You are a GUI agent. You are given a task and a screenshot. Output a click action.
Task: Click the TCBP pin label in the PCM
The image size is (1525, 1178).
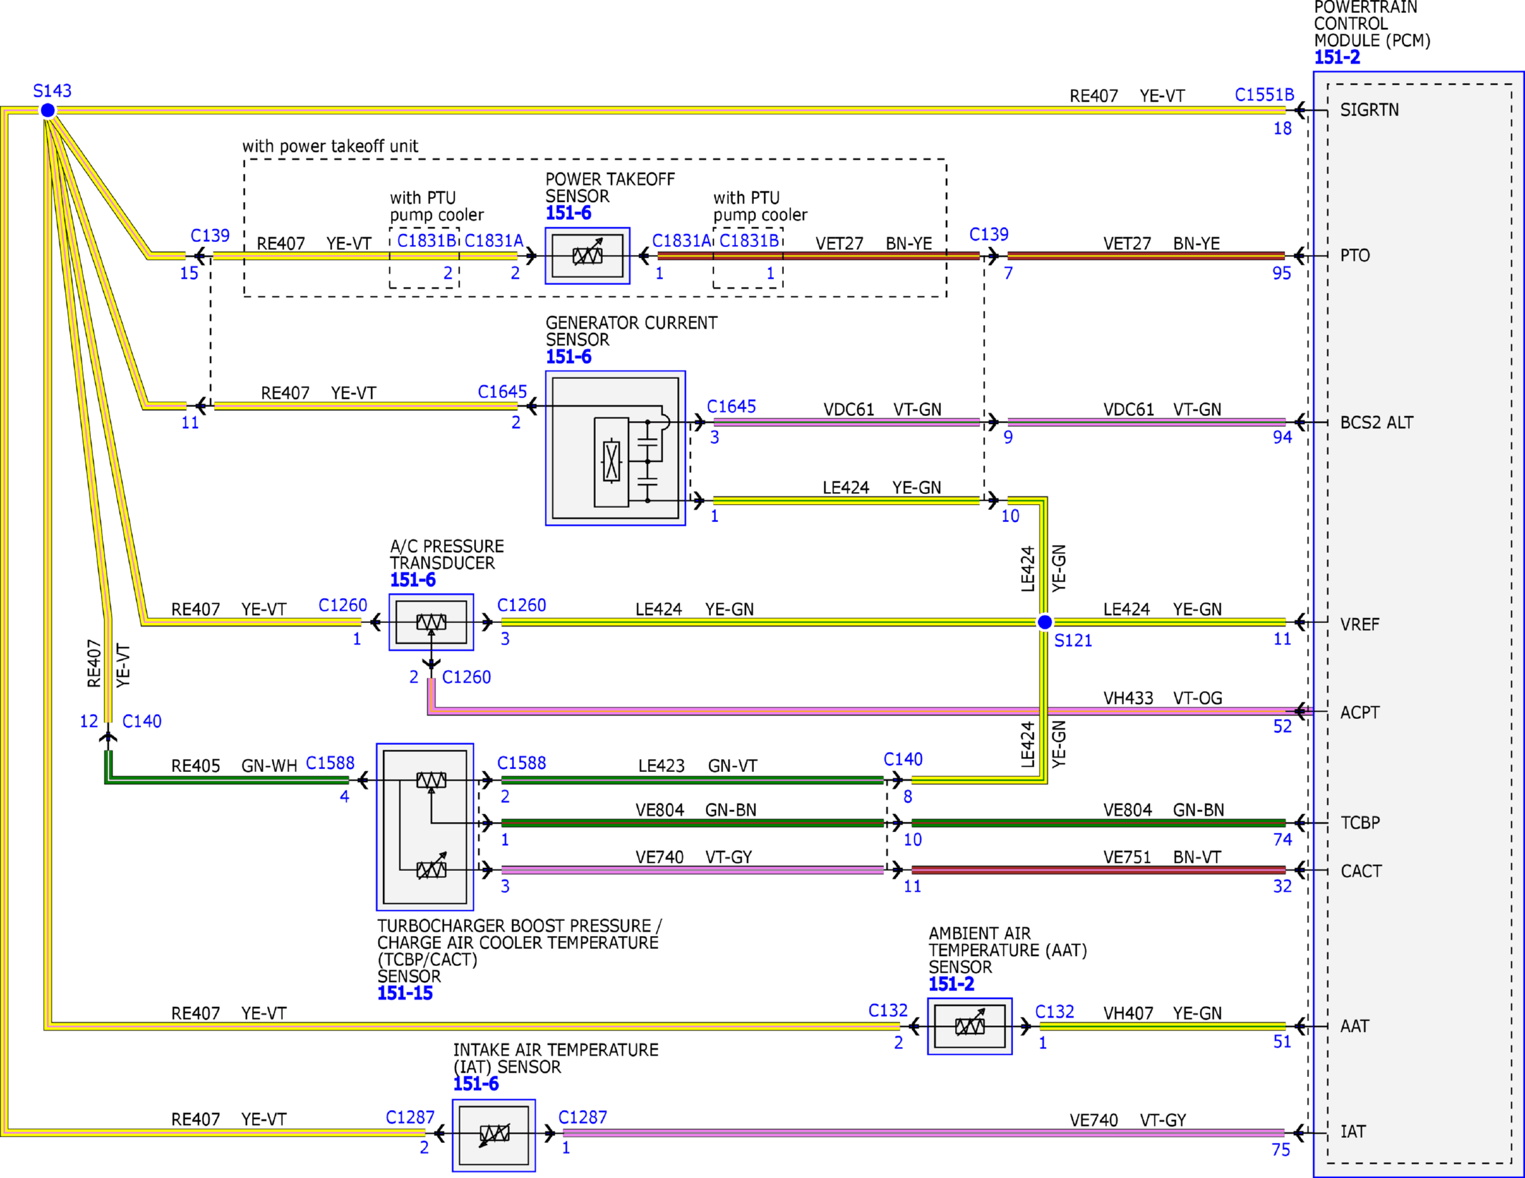1360,823
